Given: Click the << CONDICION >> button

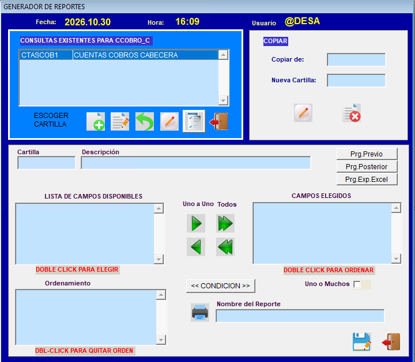Looking at the screenshot, I should (x=220, y=286).
